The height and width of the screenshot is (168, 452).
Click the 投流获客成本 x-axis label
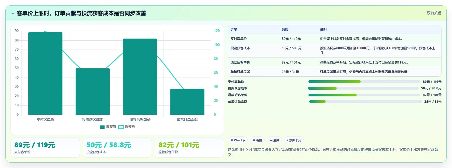click(x=93, y=120)
